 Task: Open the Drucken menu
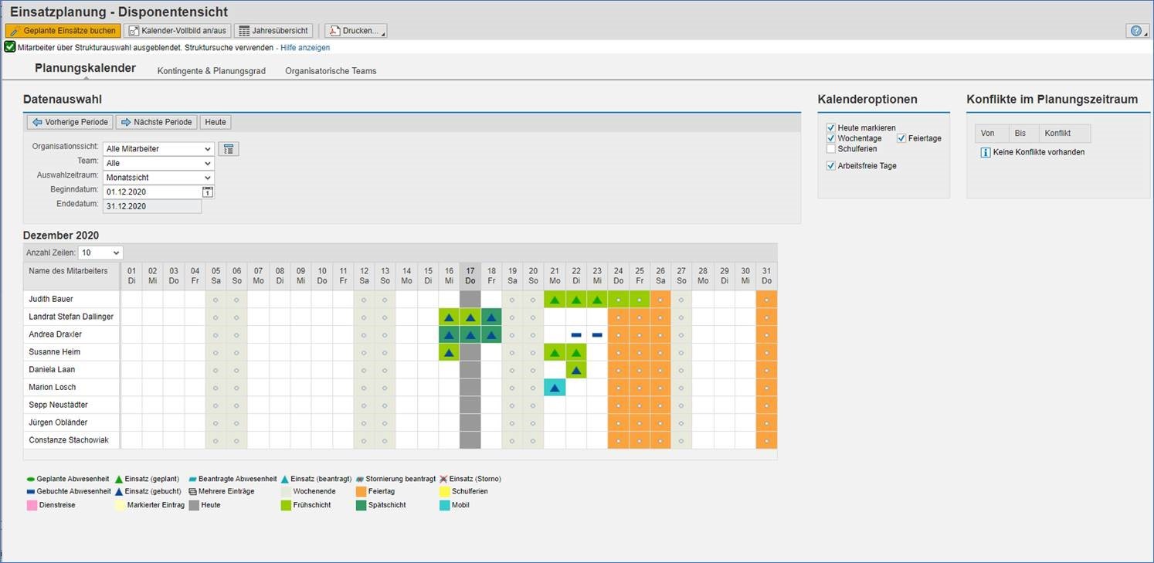coord(355,31)
